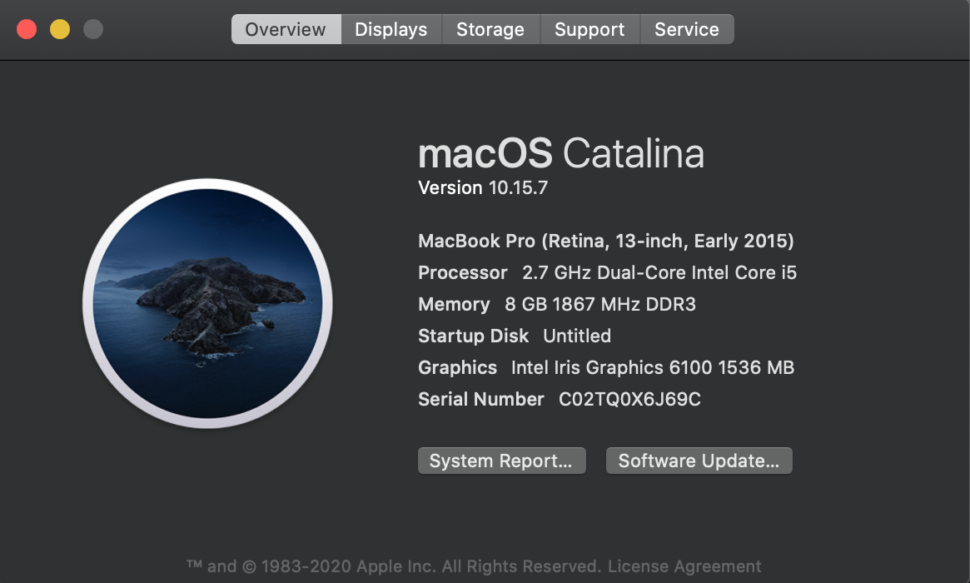
Task: Select the Storage tab
Action: (490, 29)
